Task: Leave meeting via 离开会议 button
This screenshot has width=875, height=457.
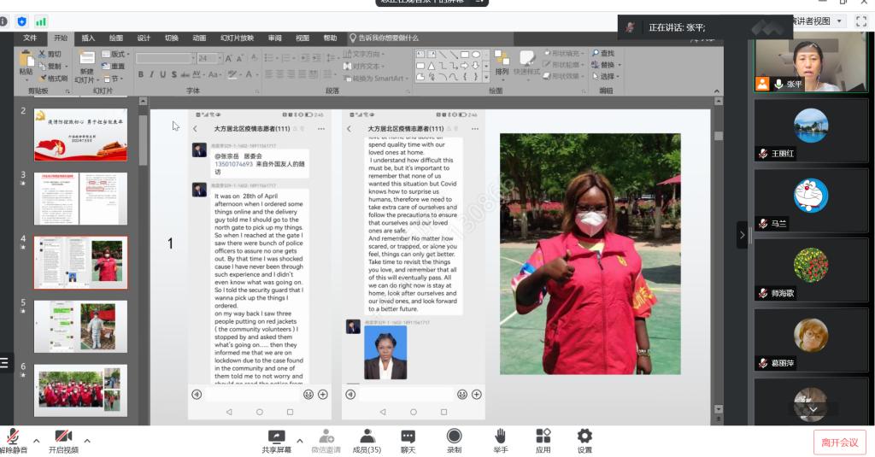Action: (x=840, y=442)
